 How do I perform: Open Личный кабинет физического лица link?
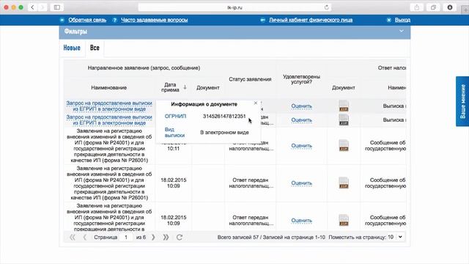coord(311,20)
